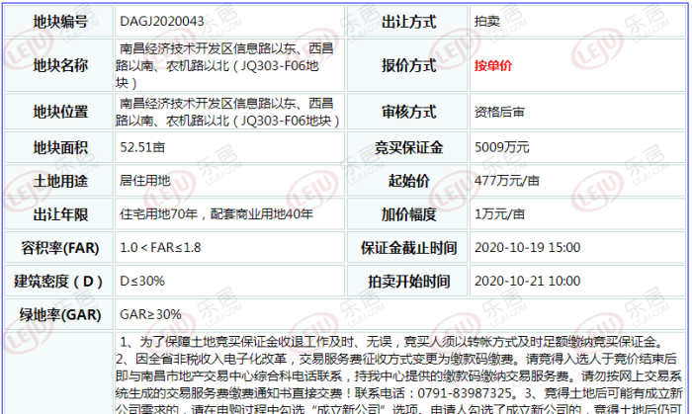Screen dimensions: 692x414
Task: Click the 审核方式 label cell
Action: [407, 112]
